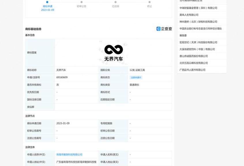The width and height of the screenshot is (244, 166).
Task: Open 北京五指云峰科技有限公司 in sidebar
Action: point(194,63)
